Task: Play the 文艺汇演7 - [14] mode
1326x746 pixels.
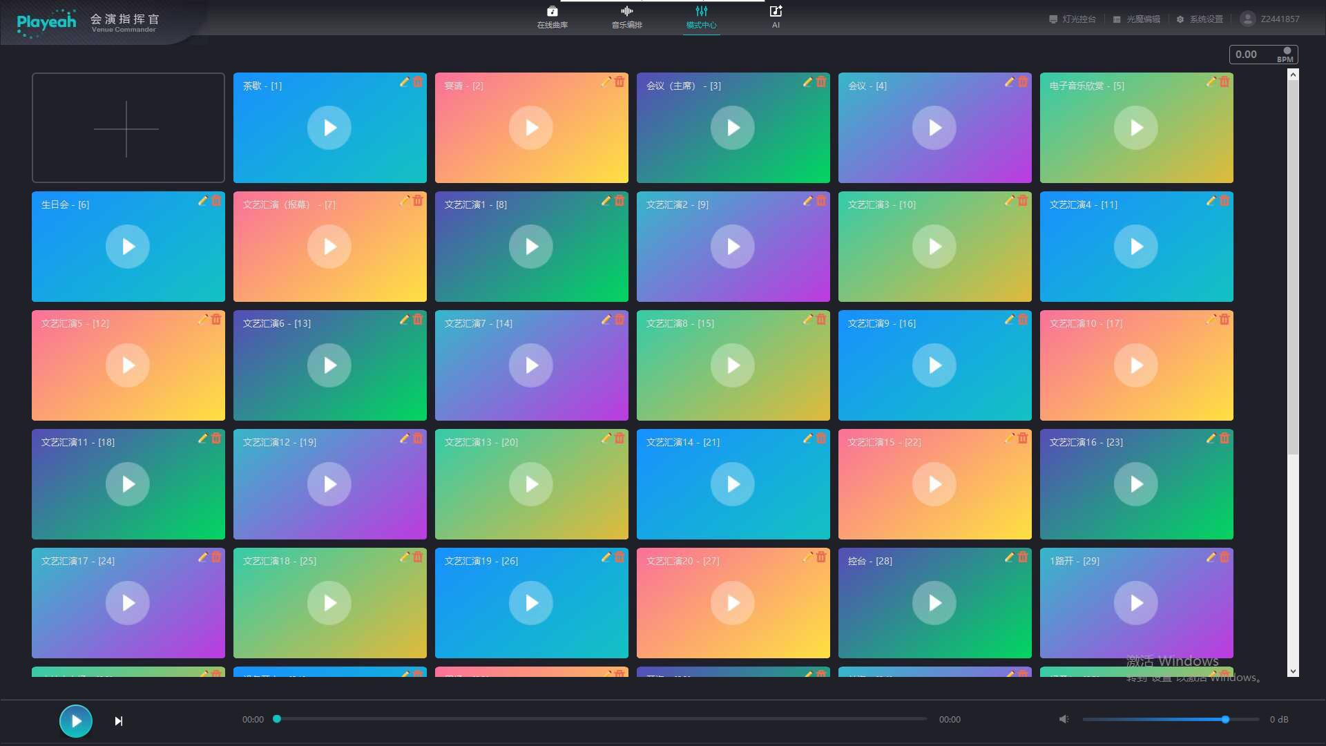Action: [531, 365]
